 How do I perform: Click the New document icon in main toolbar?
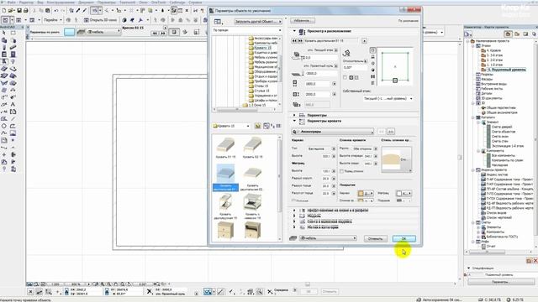pos(3,11)
